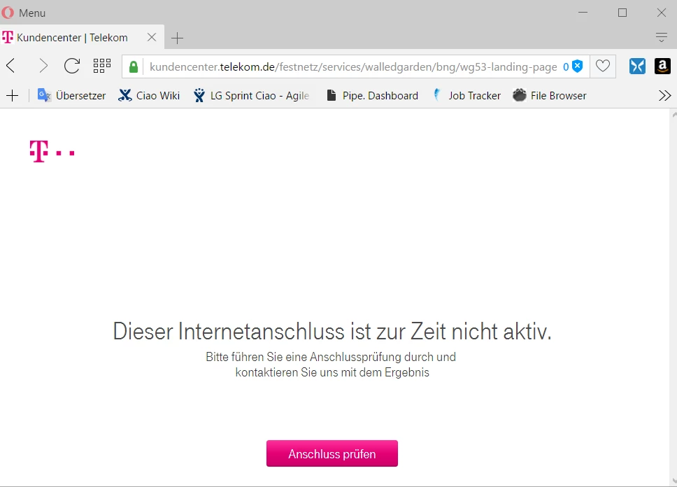The height and width of the screenshot is (487, 677).
Task: Click the Anschluss prüfen button
Action: click(x=332, y=453)
